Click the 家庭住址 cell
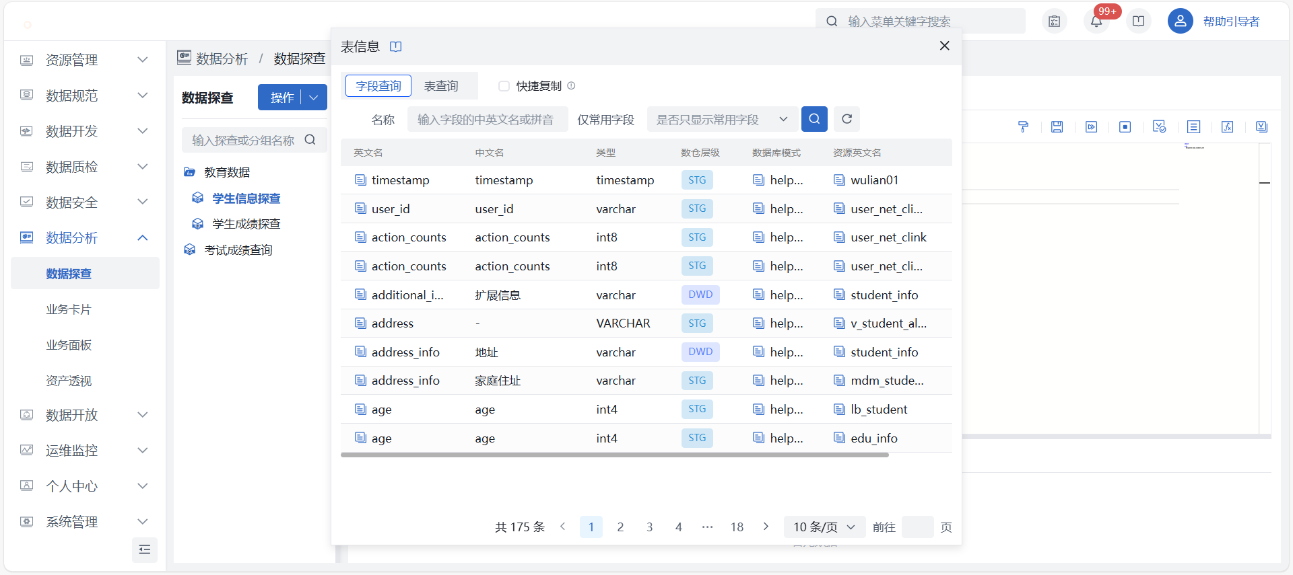The image size is (1293, 575). click(498, 381)
